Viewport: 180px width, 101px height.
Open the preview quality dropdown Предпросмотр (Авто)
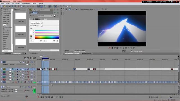(x=87, y=9)
